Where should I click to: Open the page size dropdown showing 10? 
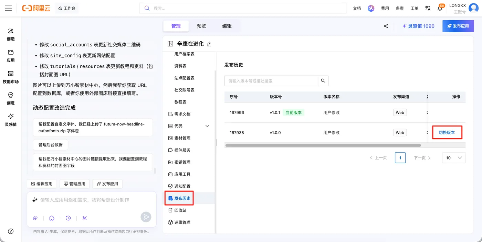point(454,158)
